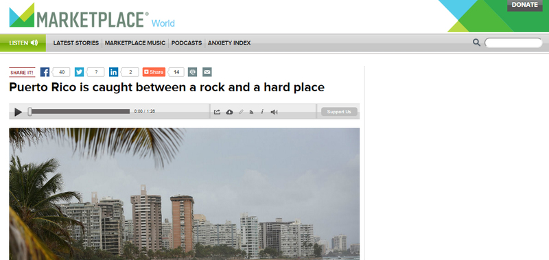Screen dimensions: 549x260
Task: Copy audio link chain icon
Action: 241,112
